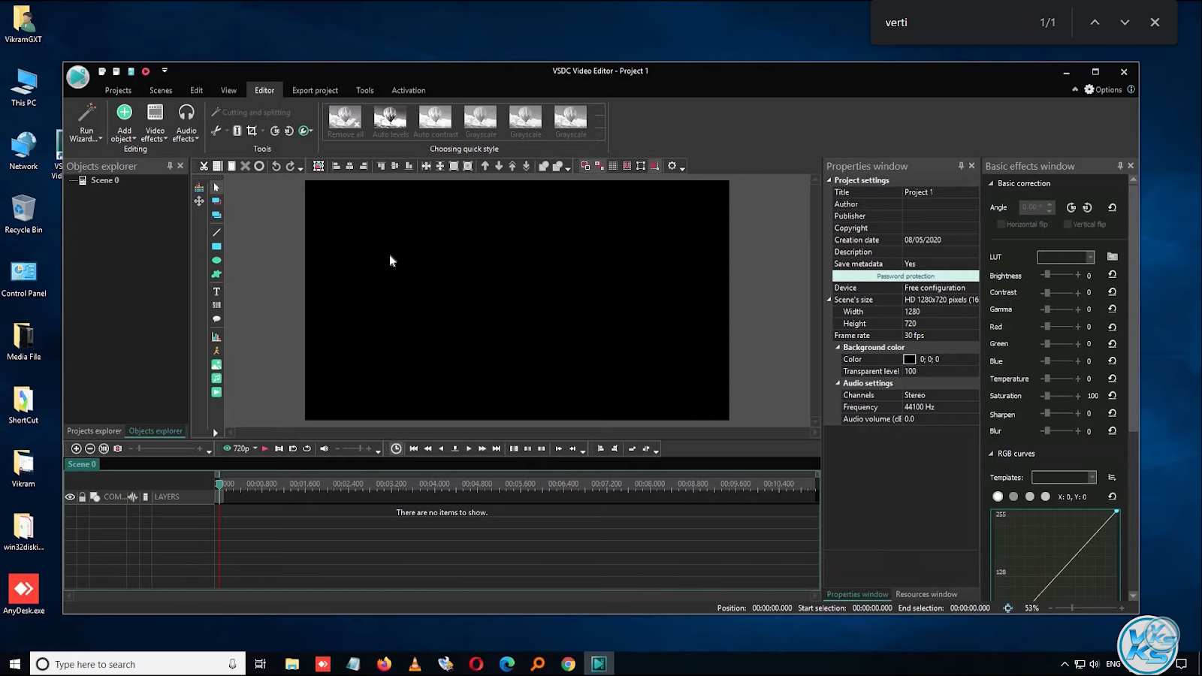This screenshot has height=676, width=1202.
Task: Apply the Auto contrast quick style
Action: coord(435,122)
